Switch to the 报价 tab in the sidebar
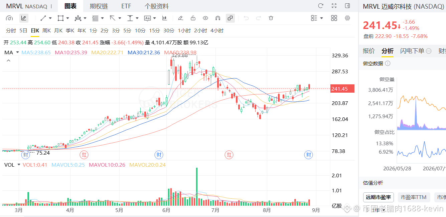Viewport: 446px width, 217px height. [369, 51]
